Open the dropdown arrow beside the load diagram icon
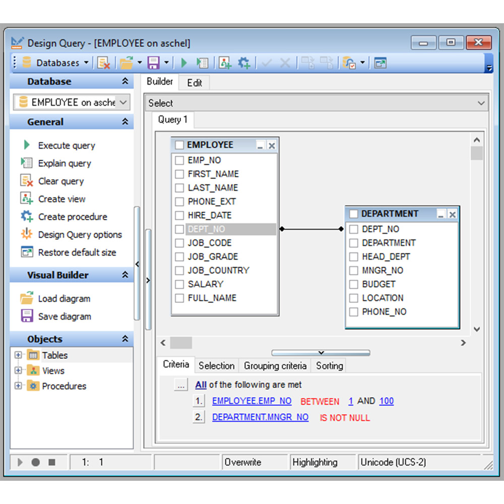 [140, 62]
